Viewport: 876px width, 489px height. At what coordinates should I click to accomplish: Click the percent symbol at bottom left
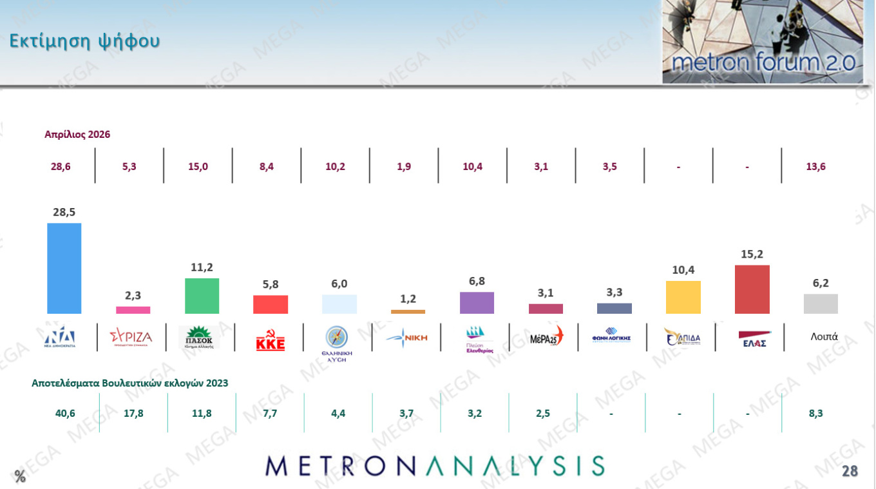click(x=21, y=477)
